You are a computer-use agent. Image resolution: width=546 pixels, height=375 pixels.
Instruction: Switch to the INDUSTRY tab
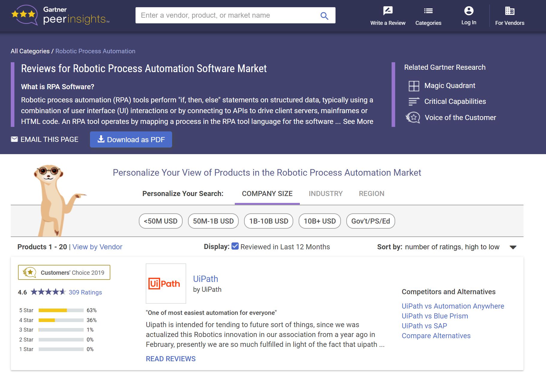[326, 194]
